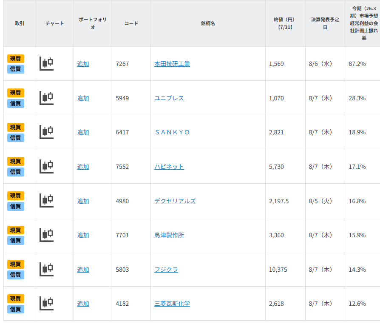Click the コード column header

coord(131,23)
